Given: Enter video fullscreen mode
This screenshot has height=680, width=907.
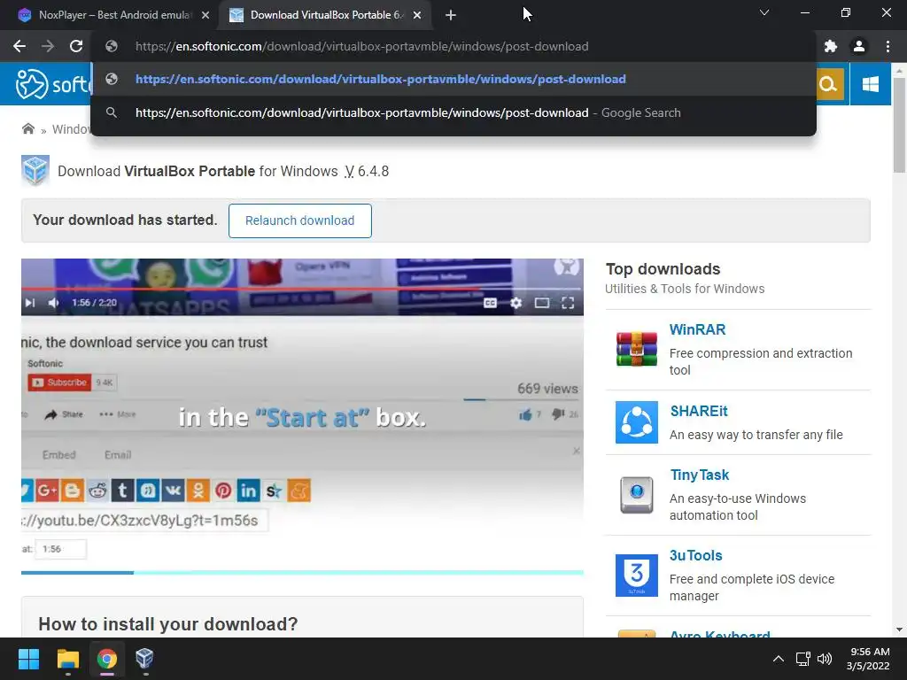Looking at the screenshot, I should tap(568, 303).
